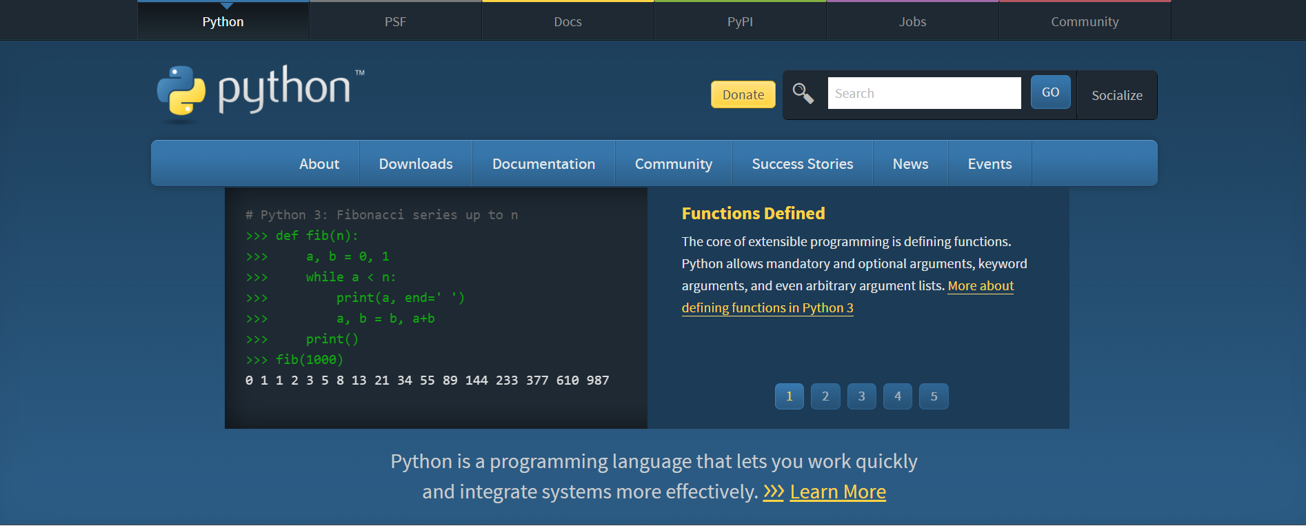Image resolution: width=1306 pixels, height=526 pixels.
Task: Click the 'Functions Defined' heading
Action: click(x=753, y=214)
